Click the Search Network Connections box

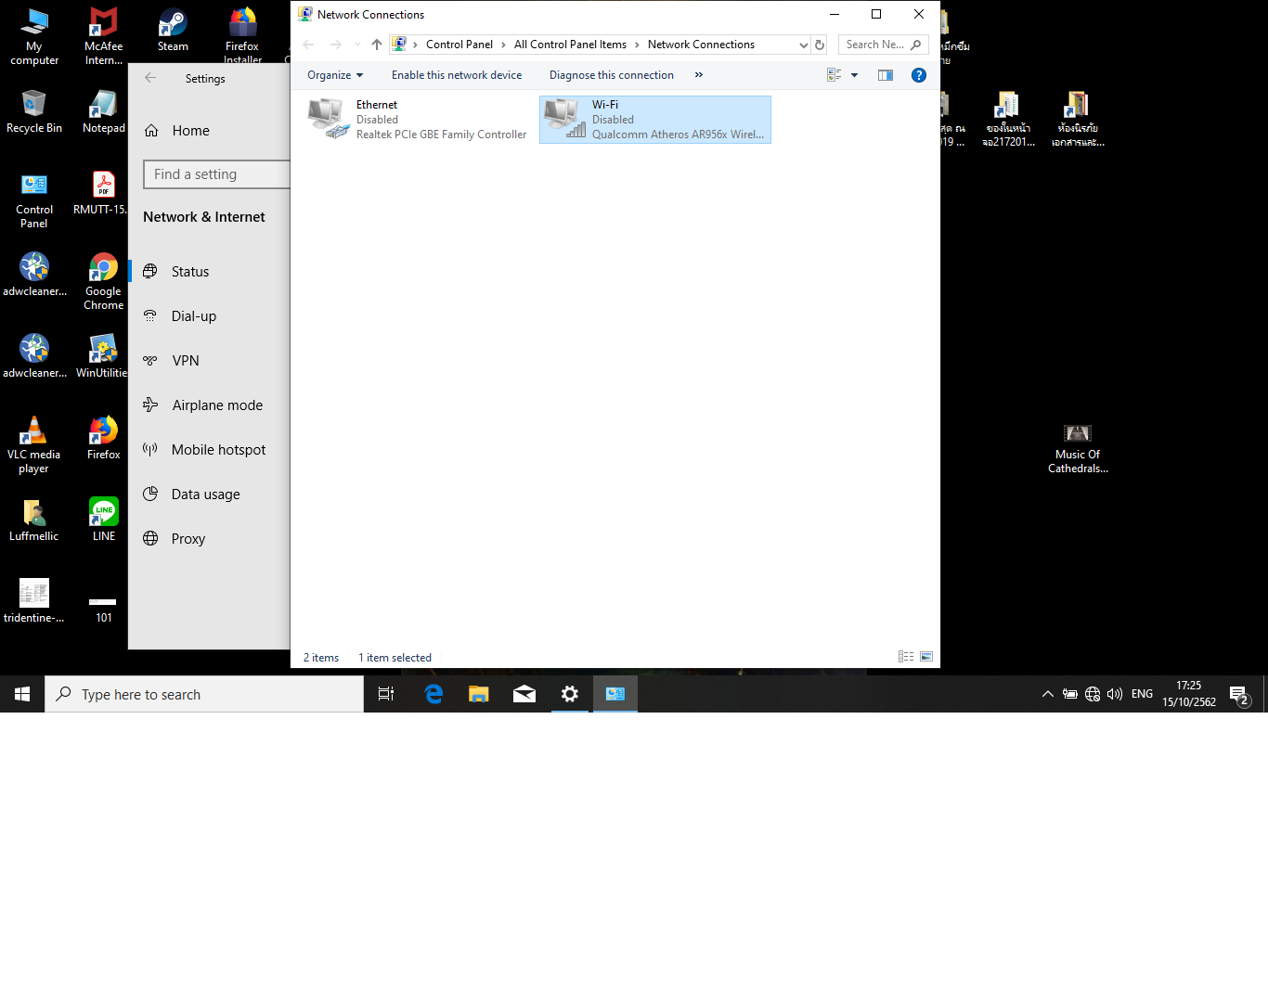[883, 45]
